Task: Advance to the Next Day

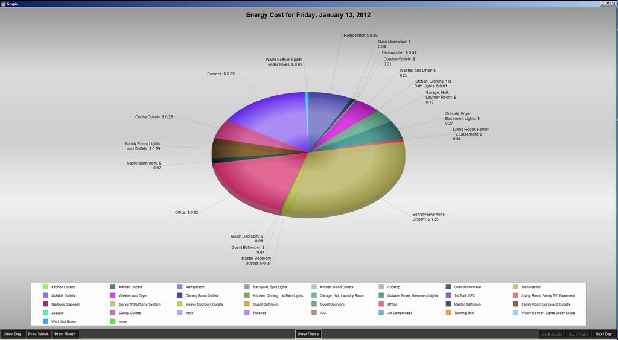Action: pyautogui.click(x=604, y=334)
